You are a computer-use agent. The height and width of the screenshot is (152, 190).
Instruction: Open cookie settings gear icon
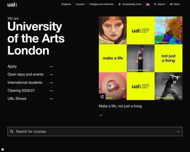point(3,149)
